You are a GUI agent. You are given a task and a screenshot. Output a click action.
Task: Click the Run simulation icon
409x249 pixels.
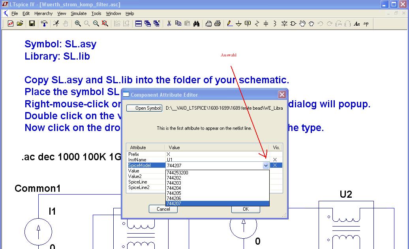point(56,24)
